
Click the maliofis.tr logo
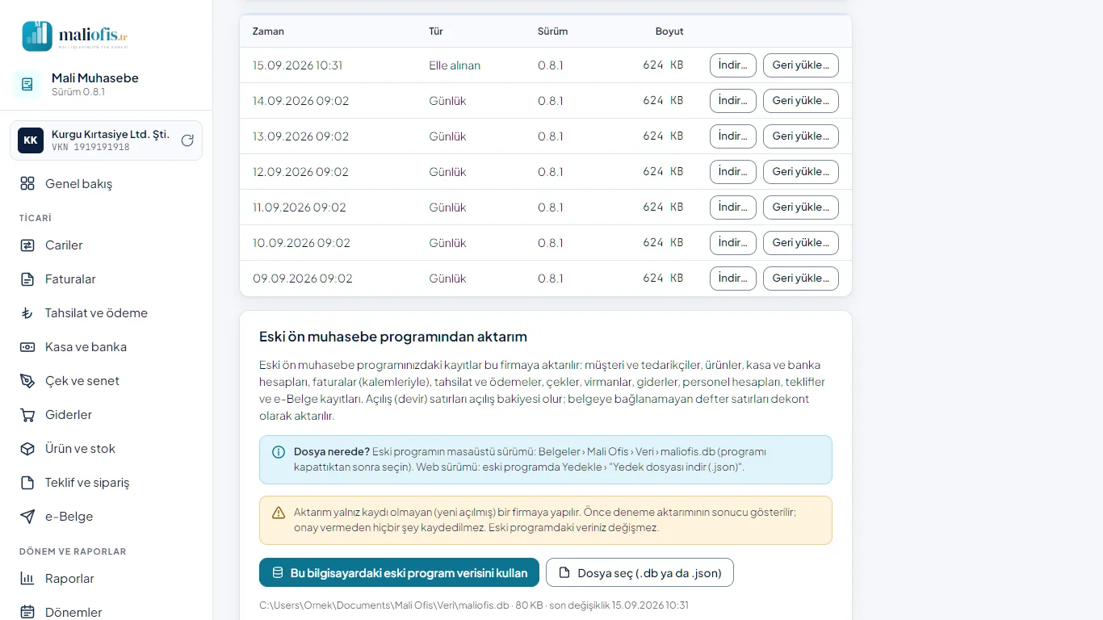75,36
